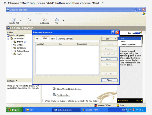Click the tray arrow to expand icons

click(x=127, y=110)
